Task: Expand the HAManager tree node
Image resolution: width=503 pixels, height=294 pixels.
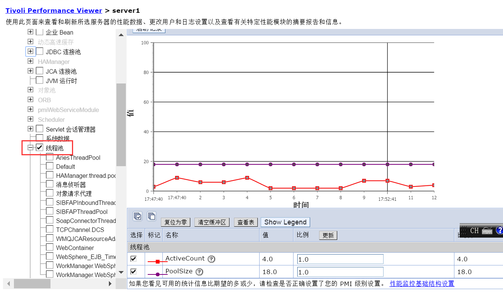Action: pos(31,61)
